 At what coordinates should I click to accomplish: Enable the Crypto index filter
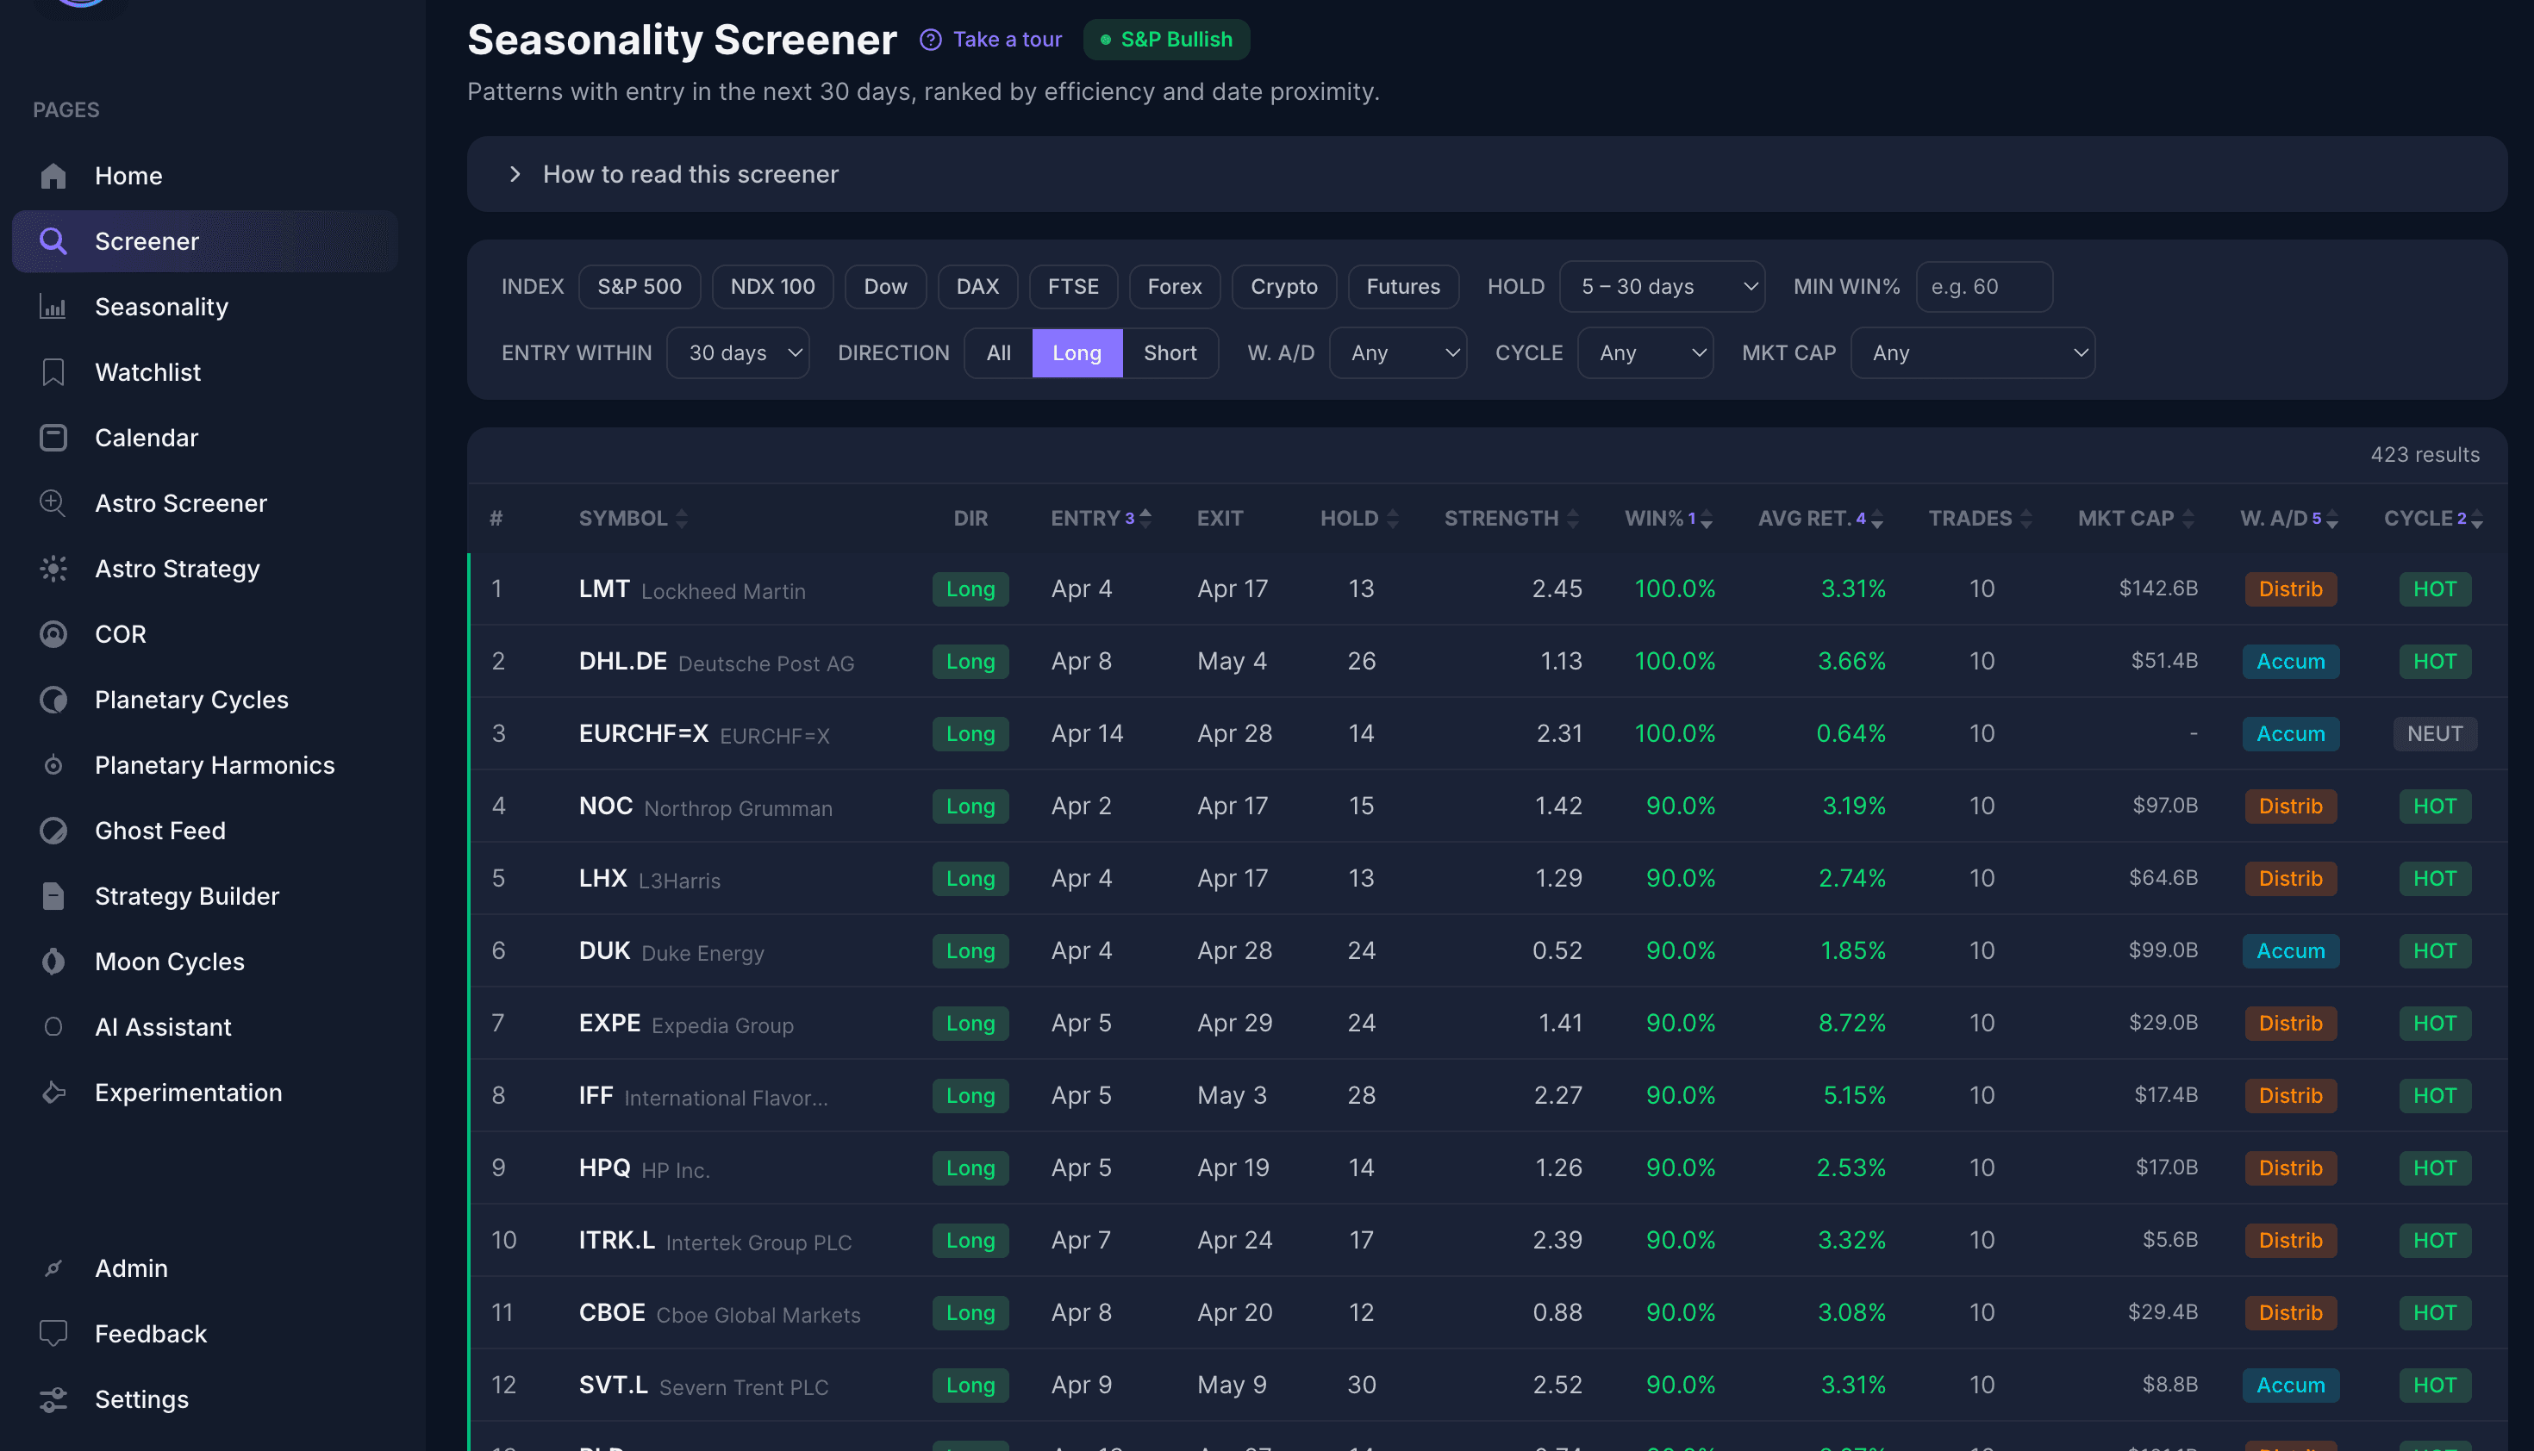(x=1284, y=287)
